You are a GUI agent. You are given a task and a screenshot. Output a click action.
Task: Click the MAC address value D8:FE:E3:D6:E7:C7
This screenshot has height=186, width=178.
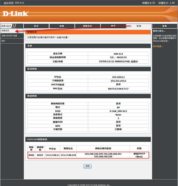(118, 89)
